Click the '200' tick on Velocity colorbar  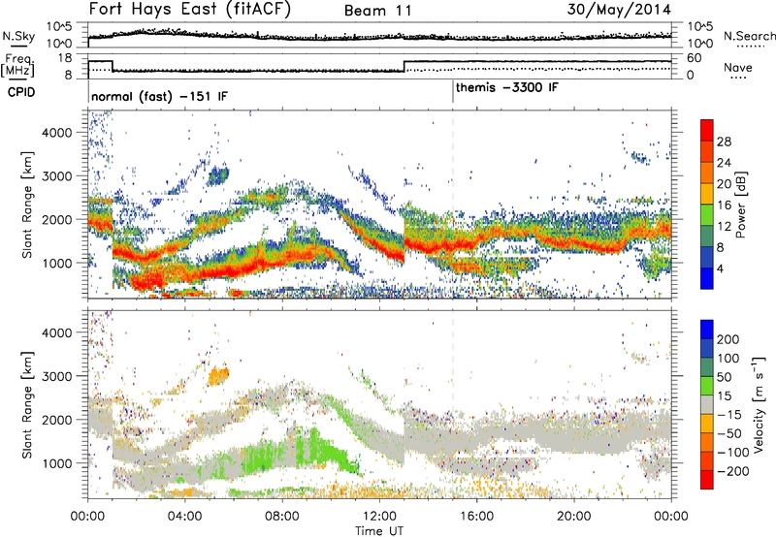(x=728, y=339)
